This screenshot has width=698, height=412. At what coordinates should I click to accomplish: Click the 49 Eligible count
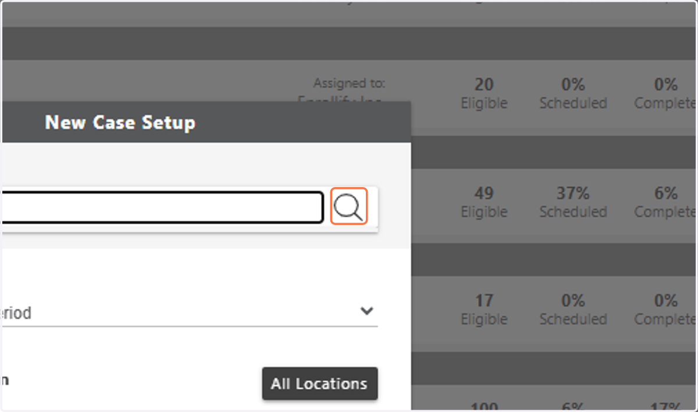point(484,202)
